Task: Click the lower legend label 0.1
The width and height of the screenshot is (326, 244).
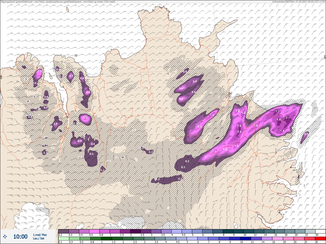Action: (x=60, y=242)
